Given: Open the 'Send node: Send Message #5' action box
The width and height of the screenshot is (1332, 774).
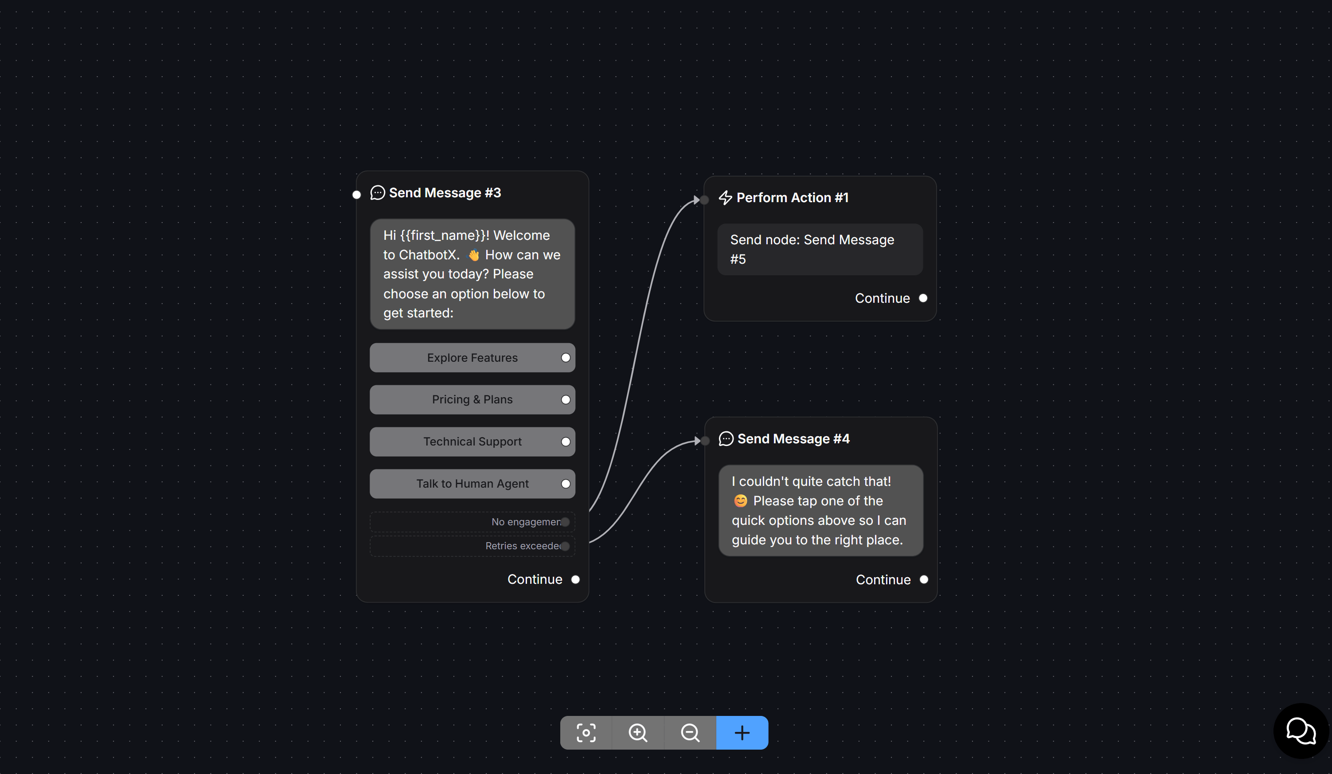Looking at the screenshot, I should (820, 250).
